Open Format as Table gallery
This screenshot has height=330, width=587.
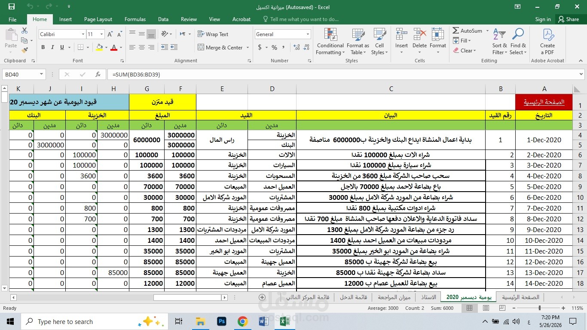pos(358,41)
